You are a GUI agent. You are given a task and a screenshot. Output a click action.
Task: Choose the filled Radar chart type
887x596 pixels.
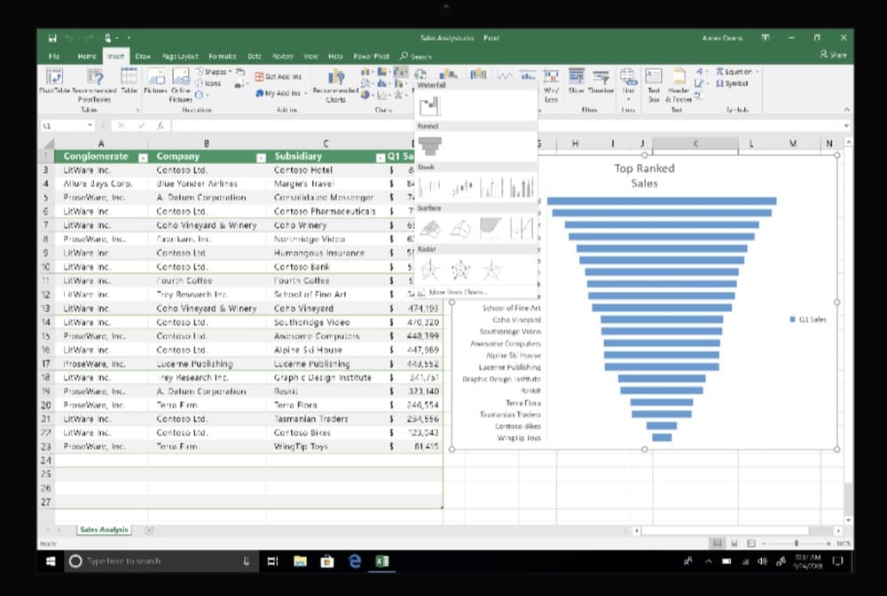pos(491,270)
